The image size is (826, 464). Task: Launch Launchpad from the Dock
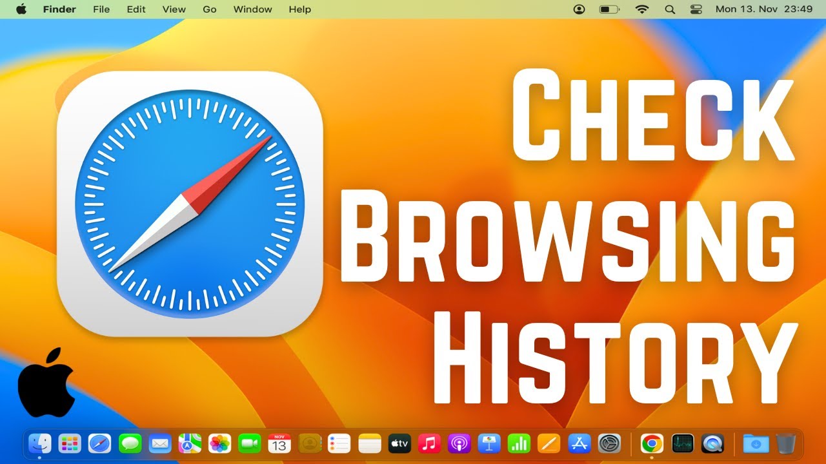coord(70,443)
